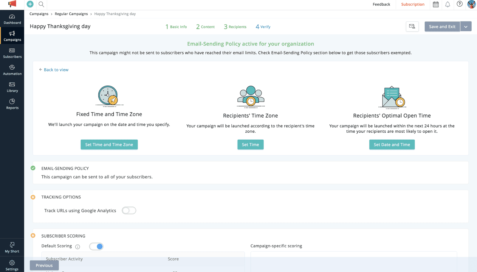Click the send test email icon button
477x272 pixels.
tap(412, 26)
